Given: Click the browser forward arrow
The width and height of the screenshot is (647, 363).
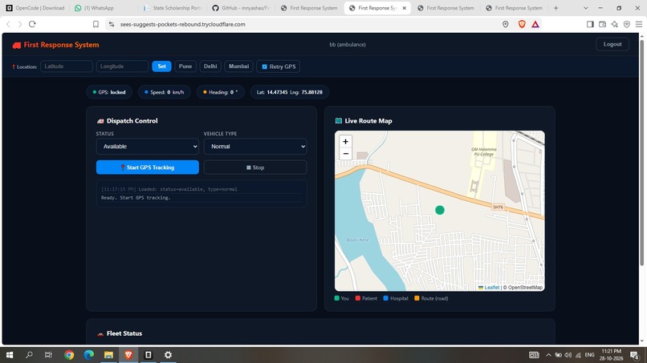Looking at the screenshot, I should click(20, 24).
